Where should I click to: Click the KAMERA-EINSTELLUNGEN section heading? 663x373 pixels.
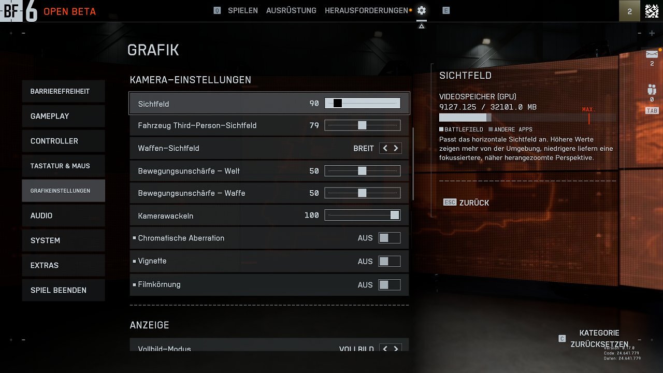(190, 80)
